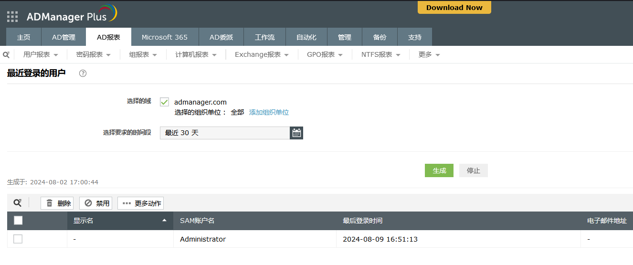Open the 备份 tab

(380, 37)
